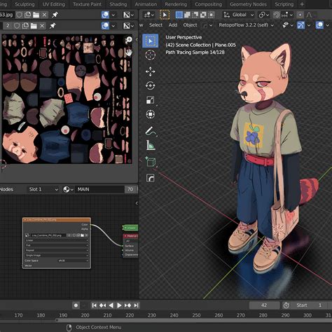Open image folder icon in the 63.jpg header
This screenshot has width=332, height=332.
36,15
